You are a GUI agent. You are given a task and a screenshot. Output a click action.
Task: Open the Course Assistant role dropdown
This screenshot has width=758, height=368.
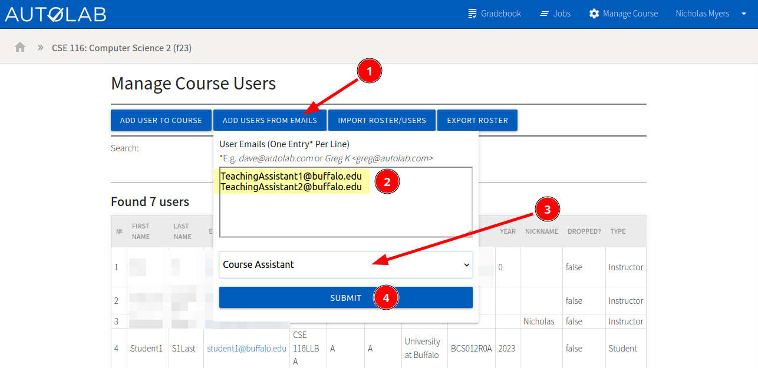click(346, 264)
